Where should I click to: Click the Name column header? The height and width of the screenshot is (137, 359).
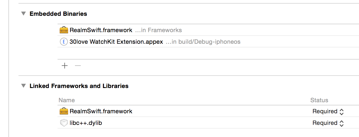click(x=67, y=100)
